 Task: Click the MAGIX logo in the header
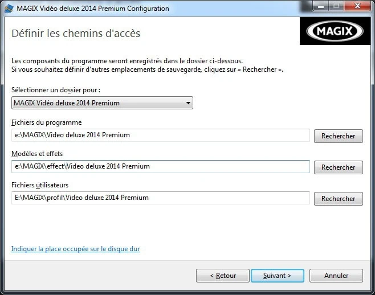click(335, 31)
